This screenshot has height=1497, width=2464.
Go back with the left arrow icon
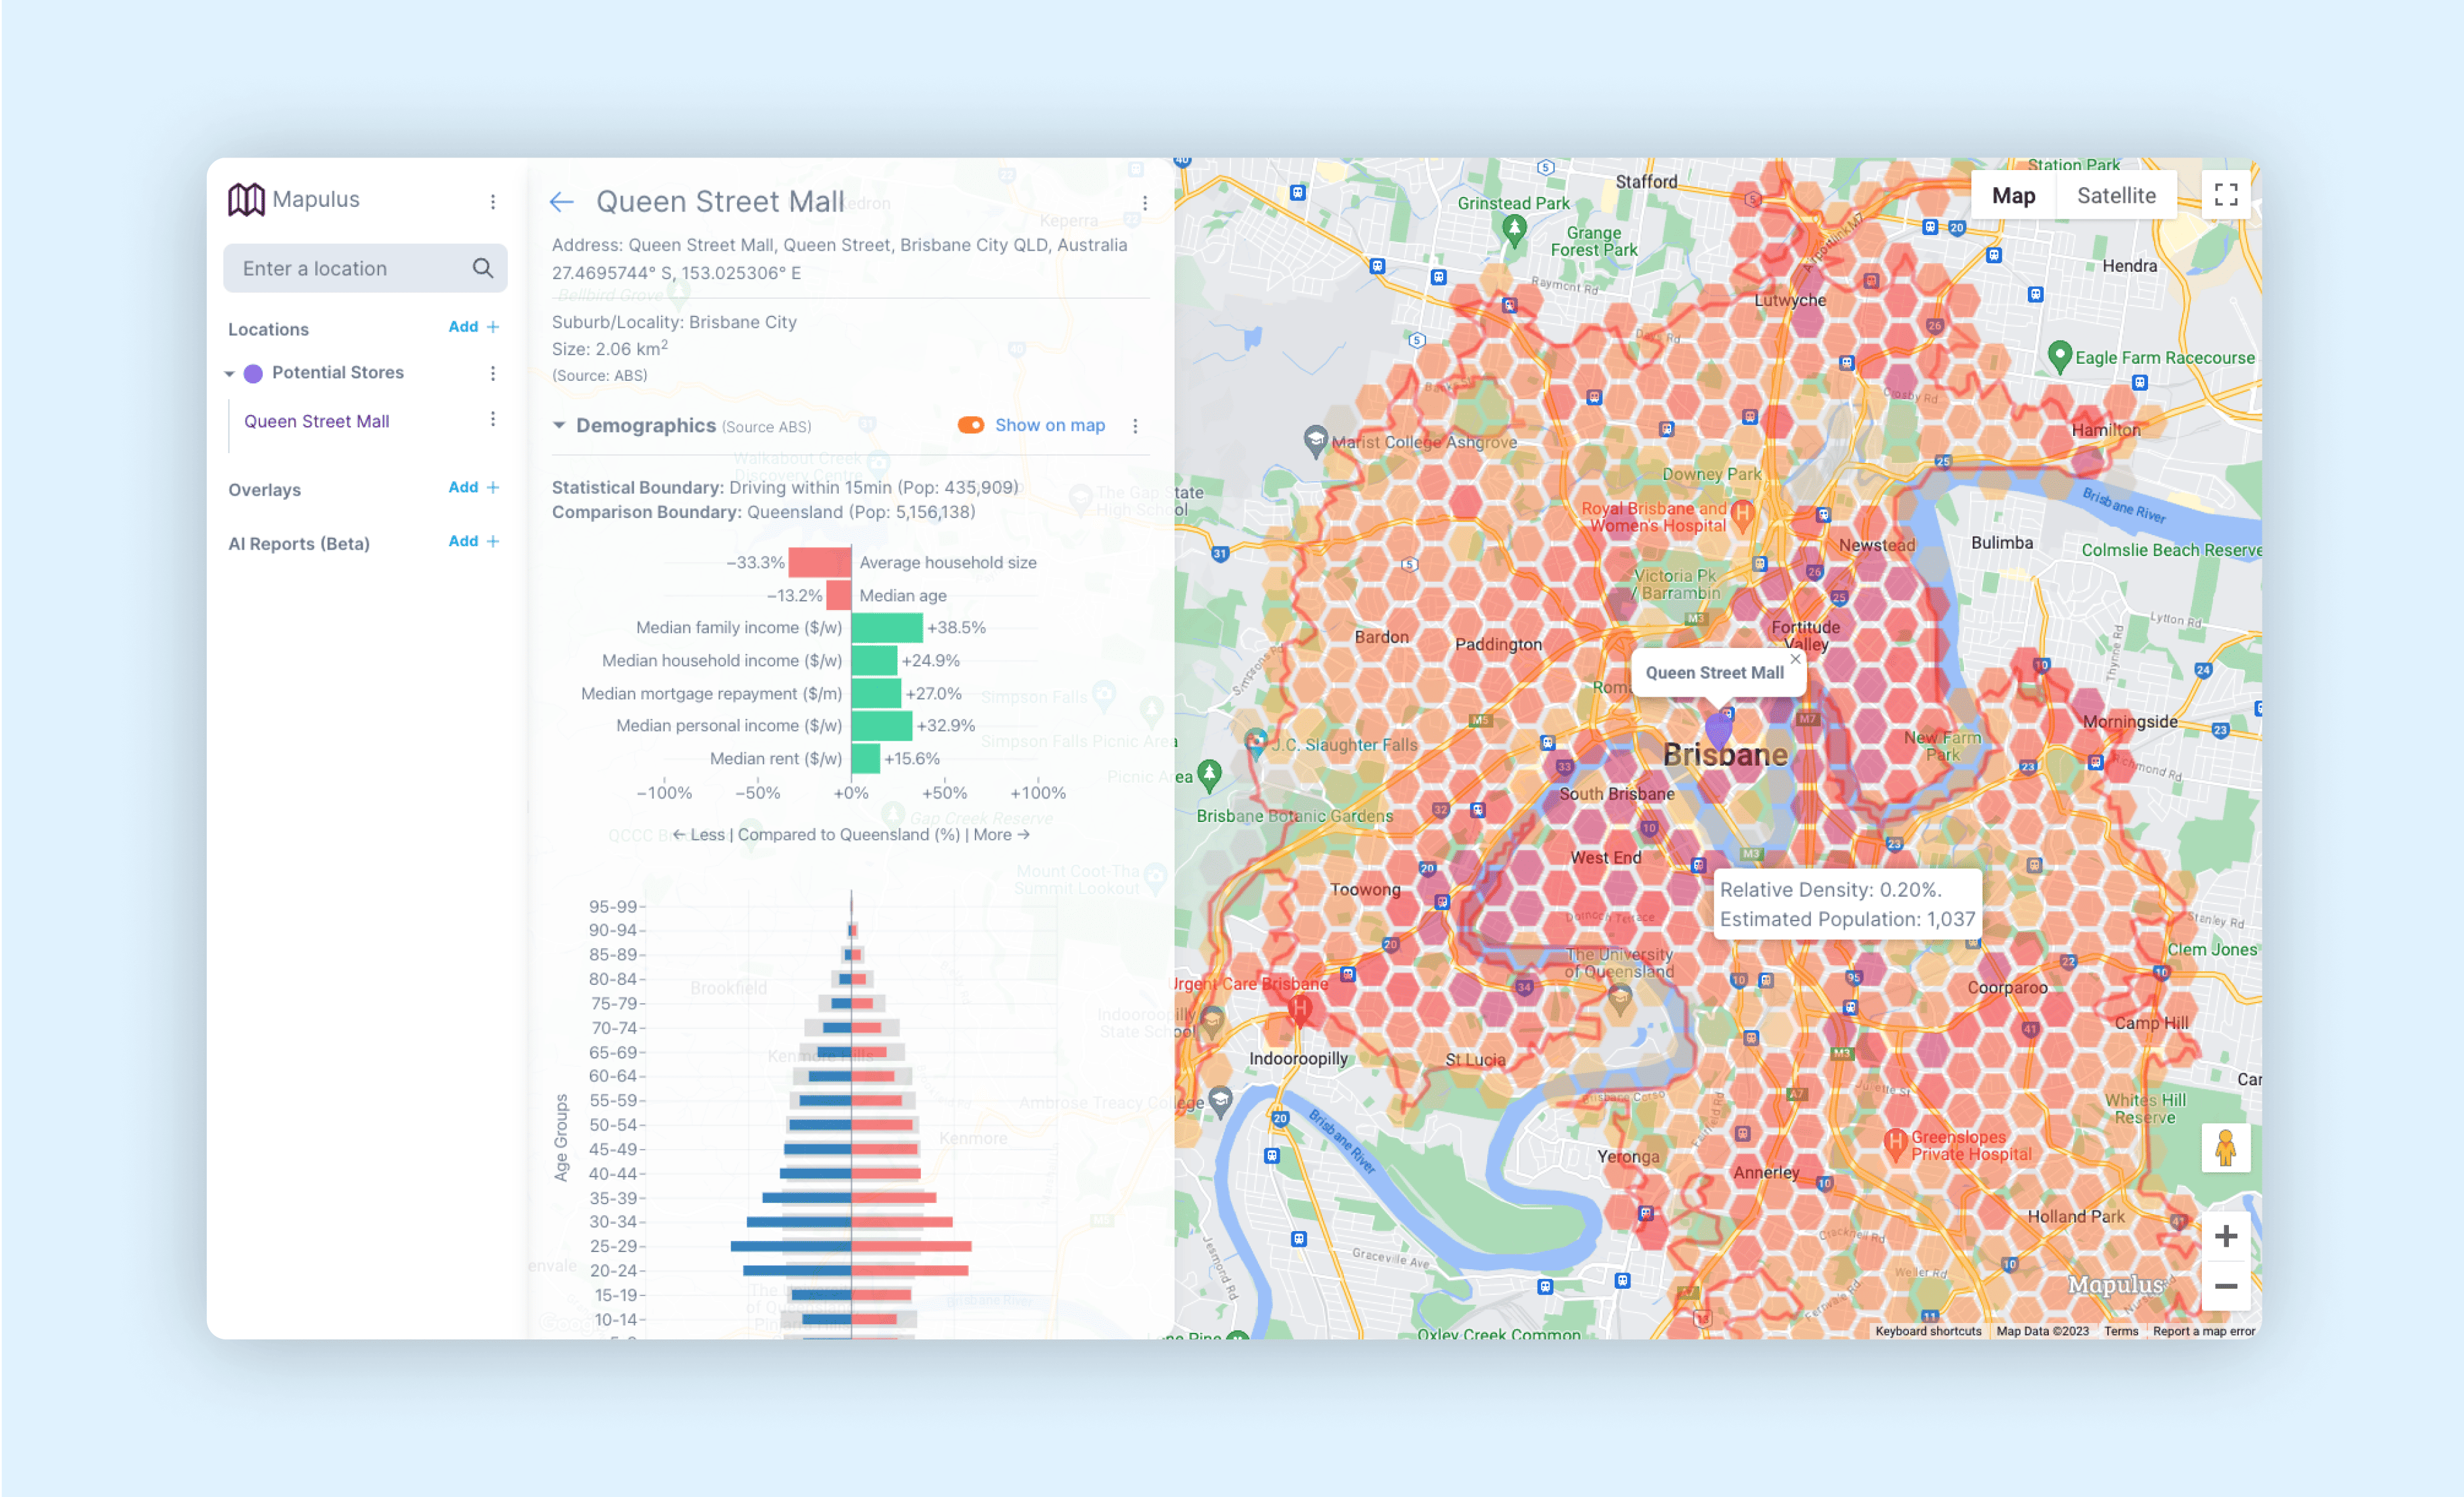coord(562,202)
